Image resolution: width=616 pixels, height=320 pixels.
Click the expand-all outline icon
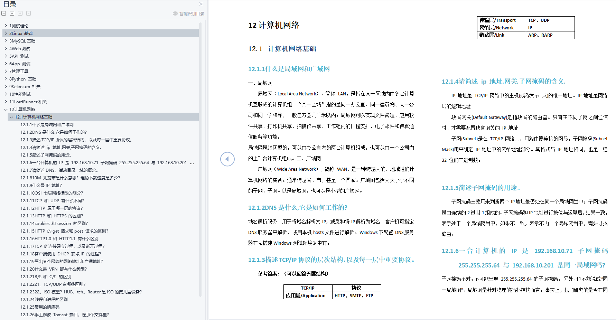click(x=3, y=13)
